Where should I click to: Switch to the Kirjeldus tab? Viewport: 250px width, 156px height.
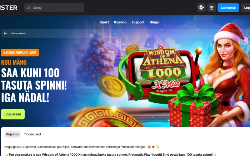tap(12, 134)
